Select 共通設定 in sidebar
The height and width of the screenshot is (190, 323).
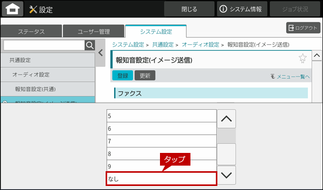pos(48,60)
